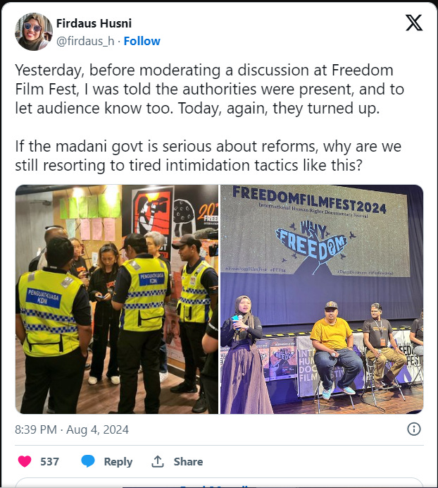View the 537 likes count
This screenshot has width=438, height=488.
[50, 461]
